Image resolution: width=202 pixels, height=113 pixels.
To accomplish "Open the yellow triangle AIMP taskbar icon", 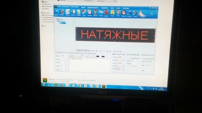I will click(x=56, y=85).
